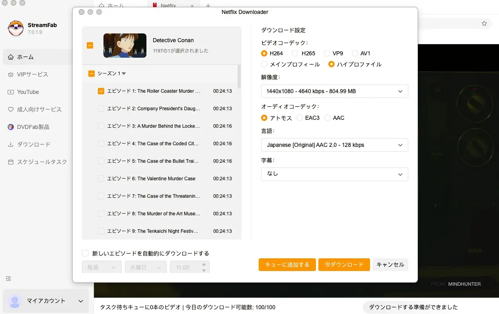Open the 字幕 subtitle dropdown
Screen dimensions: 499x314
click(x=335, y=174)
